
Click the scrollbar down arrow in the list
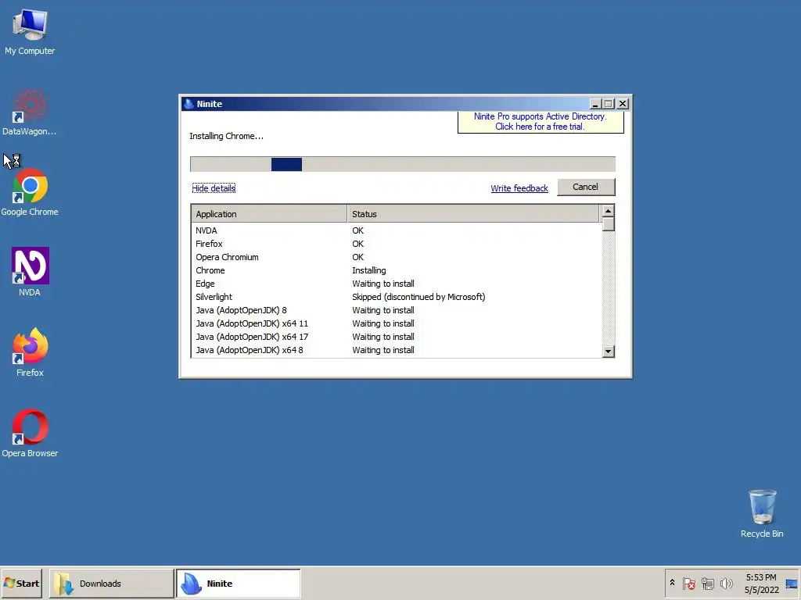click(608, 351)
